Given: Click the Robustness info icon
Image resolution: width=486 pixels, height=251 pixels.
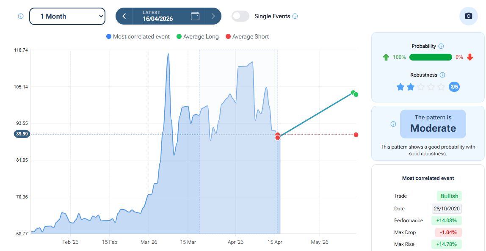Looking at the screenshot, I should tap(442, 75).
